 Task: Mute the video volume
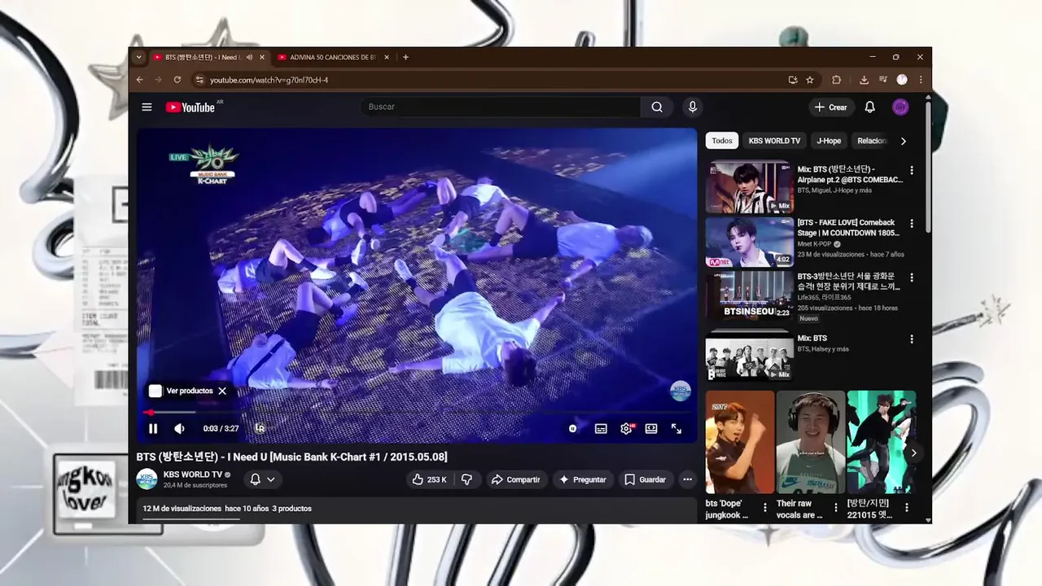point(179,428)
